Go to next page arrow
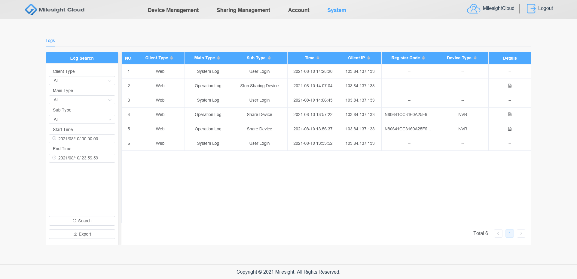This screenshot has height=279, width=577. (521, 233)
